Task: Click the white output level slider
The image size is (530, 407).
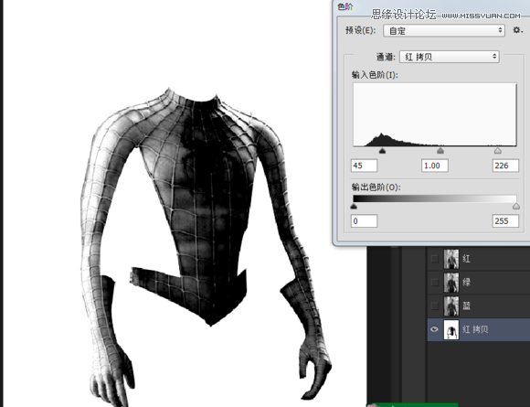Action: click(515, 206)
